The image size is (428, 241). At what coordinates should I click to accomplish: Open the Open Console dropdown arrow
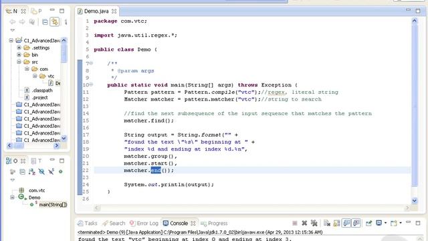click(x=401, y=223)
